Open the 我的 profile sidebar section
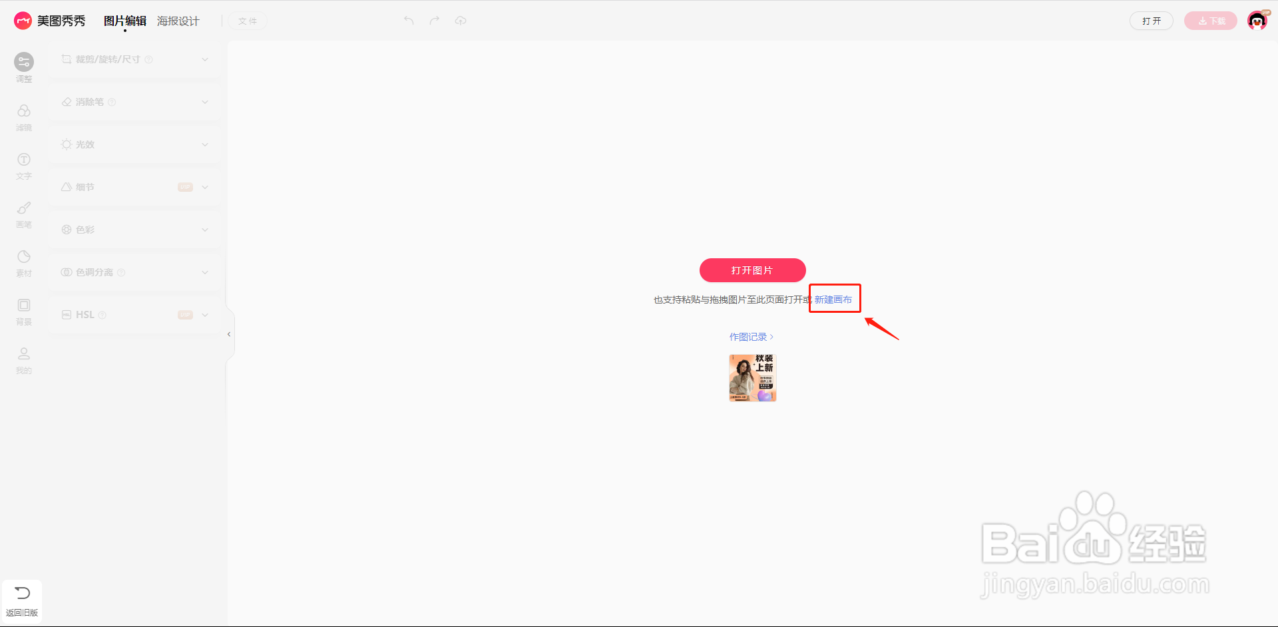Viewport: 1278px width, 627px height. (24, 360)
